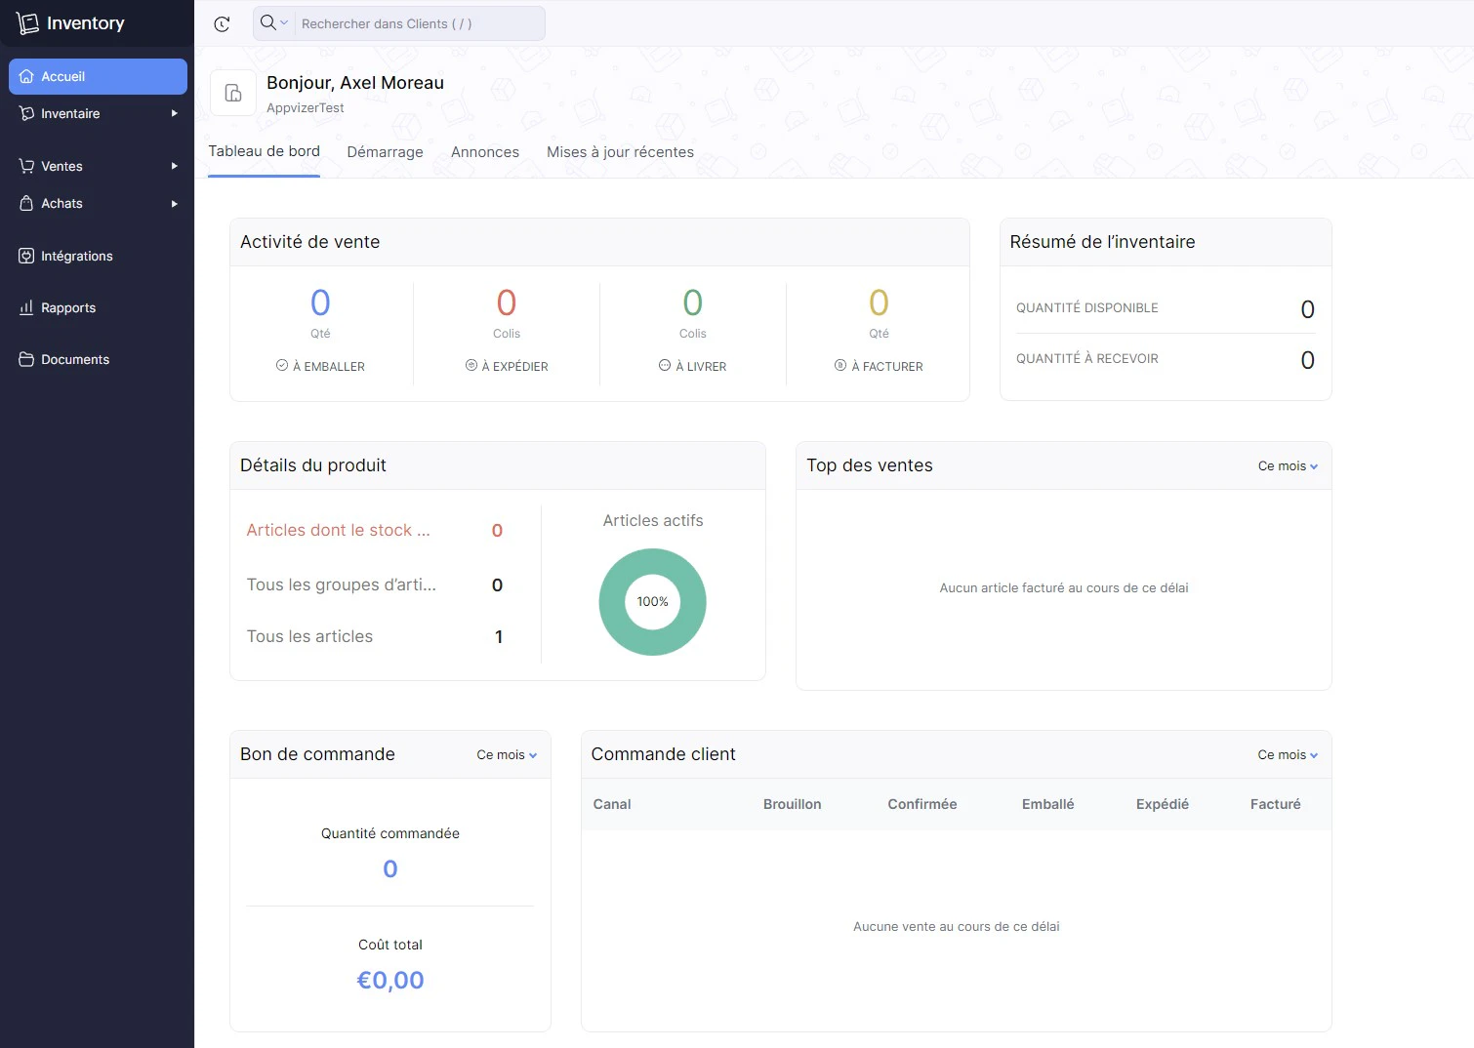The height and width of the screenshot is (1048, 1474).
Task: Expand the Ventes submenu arrow
Action: [x=175, y=166]
